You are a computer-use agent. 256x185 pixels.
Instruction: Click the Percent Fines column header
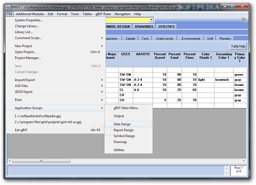(190, 60)
